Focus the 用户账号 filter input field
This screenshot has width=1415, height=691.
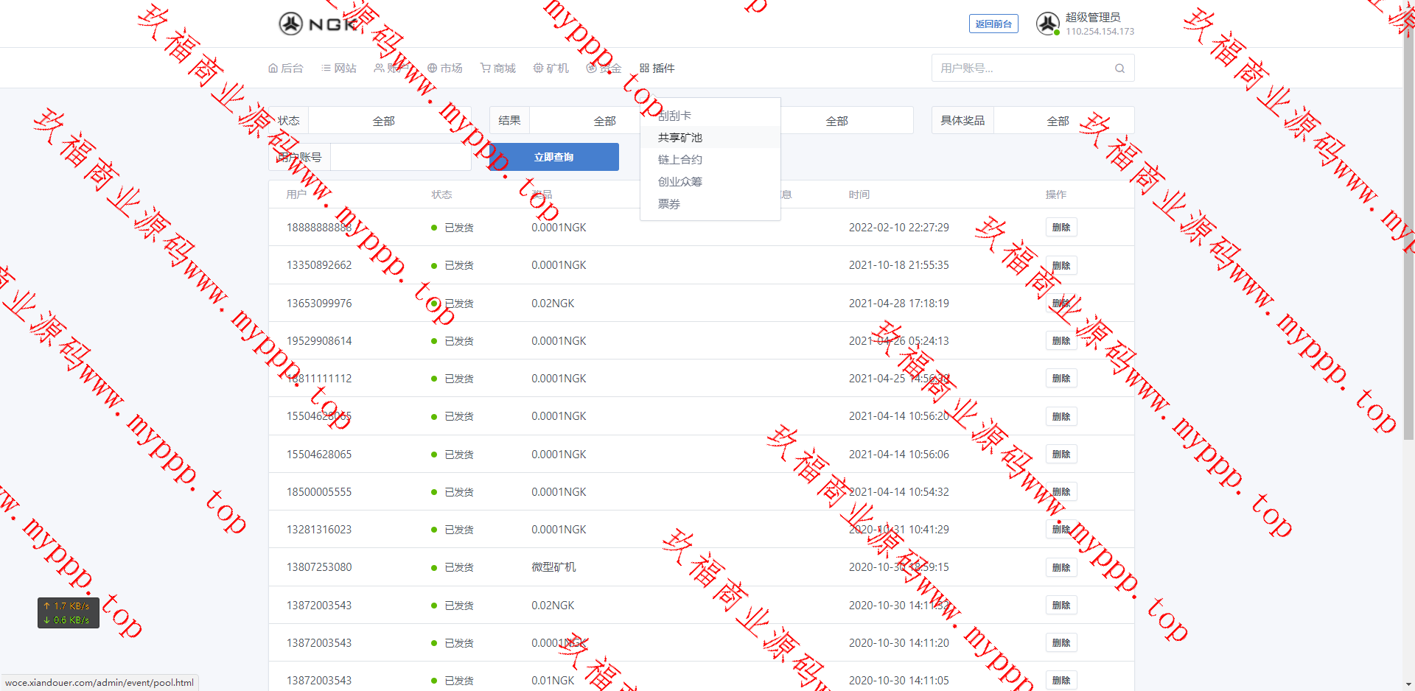pyautogui.click(x=401, y=157)
